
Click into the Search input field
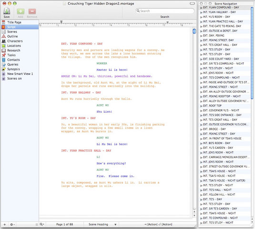point(165,11)
